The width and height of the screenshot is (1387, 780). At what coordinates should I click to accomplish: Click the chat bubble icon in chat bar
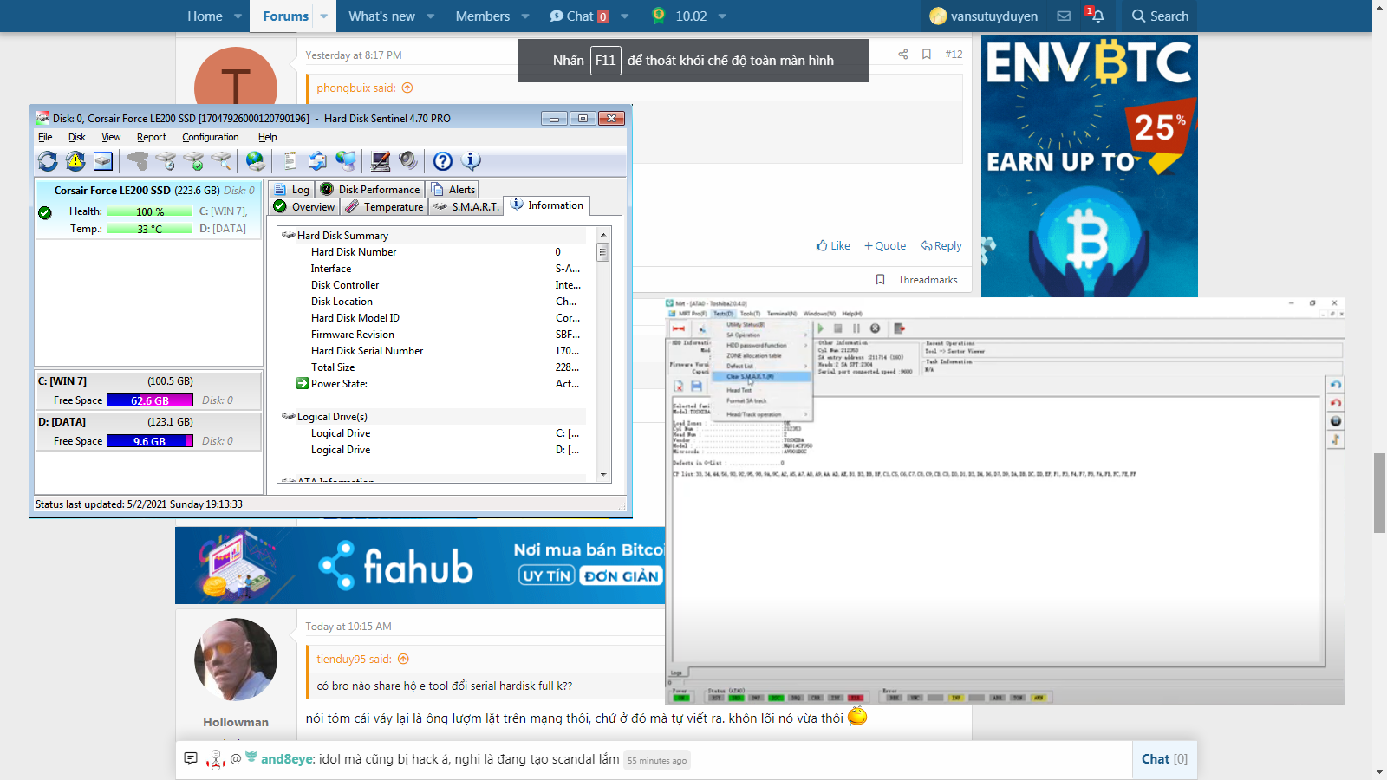click(191, 758)
